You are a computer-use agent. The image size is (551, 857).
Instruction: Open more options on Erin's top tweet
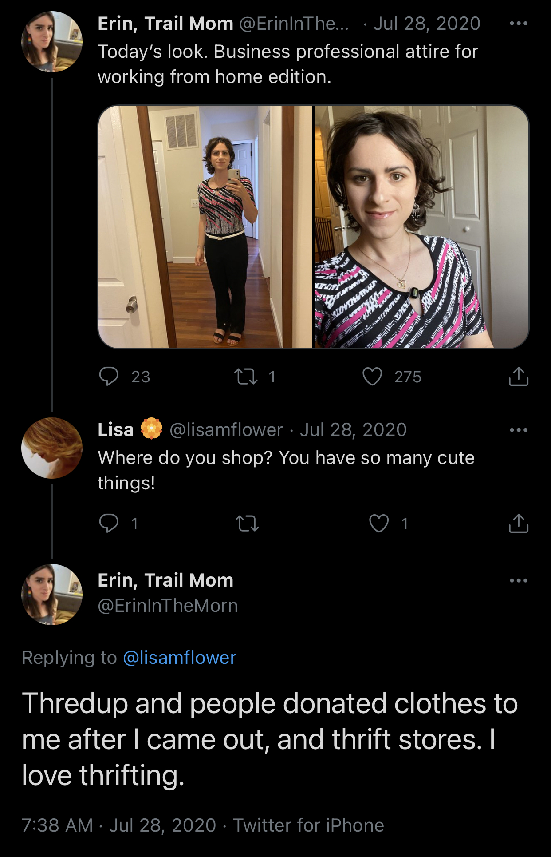pyautogui.click(x=518, y=24)
